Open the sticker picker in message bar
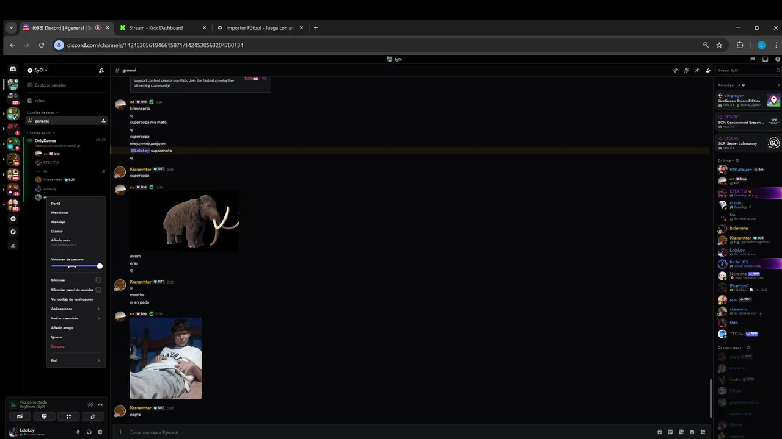Viewport: 782px width, 439px height. click(x=681, y=432)
